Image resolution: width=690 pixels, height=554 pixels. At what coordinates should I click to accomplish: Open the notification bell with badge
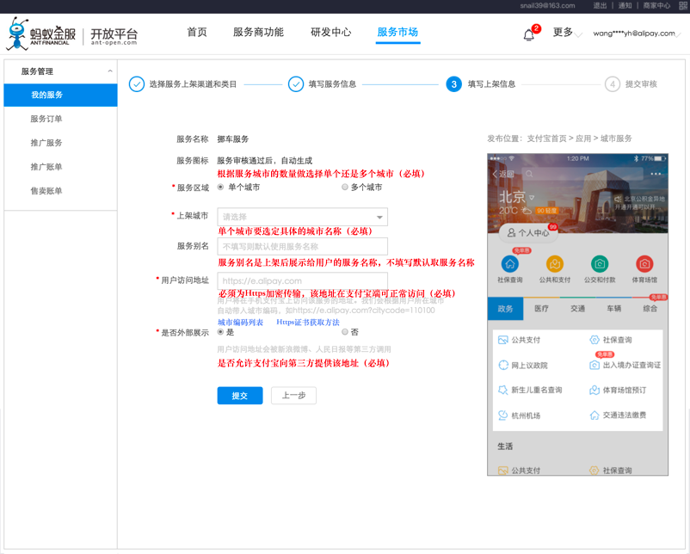point(529,34)
